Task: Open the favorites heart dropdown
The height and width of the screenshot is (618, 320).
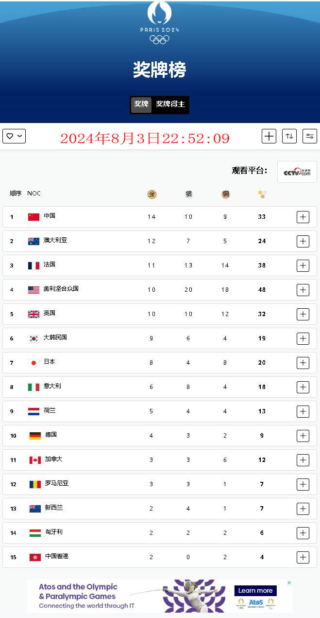Action: click(x=14, y=136)
